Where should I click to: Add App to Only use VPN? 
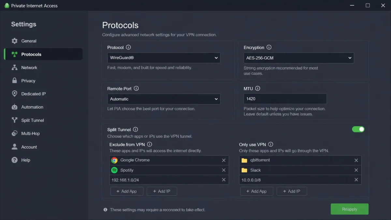pos(256,191)
